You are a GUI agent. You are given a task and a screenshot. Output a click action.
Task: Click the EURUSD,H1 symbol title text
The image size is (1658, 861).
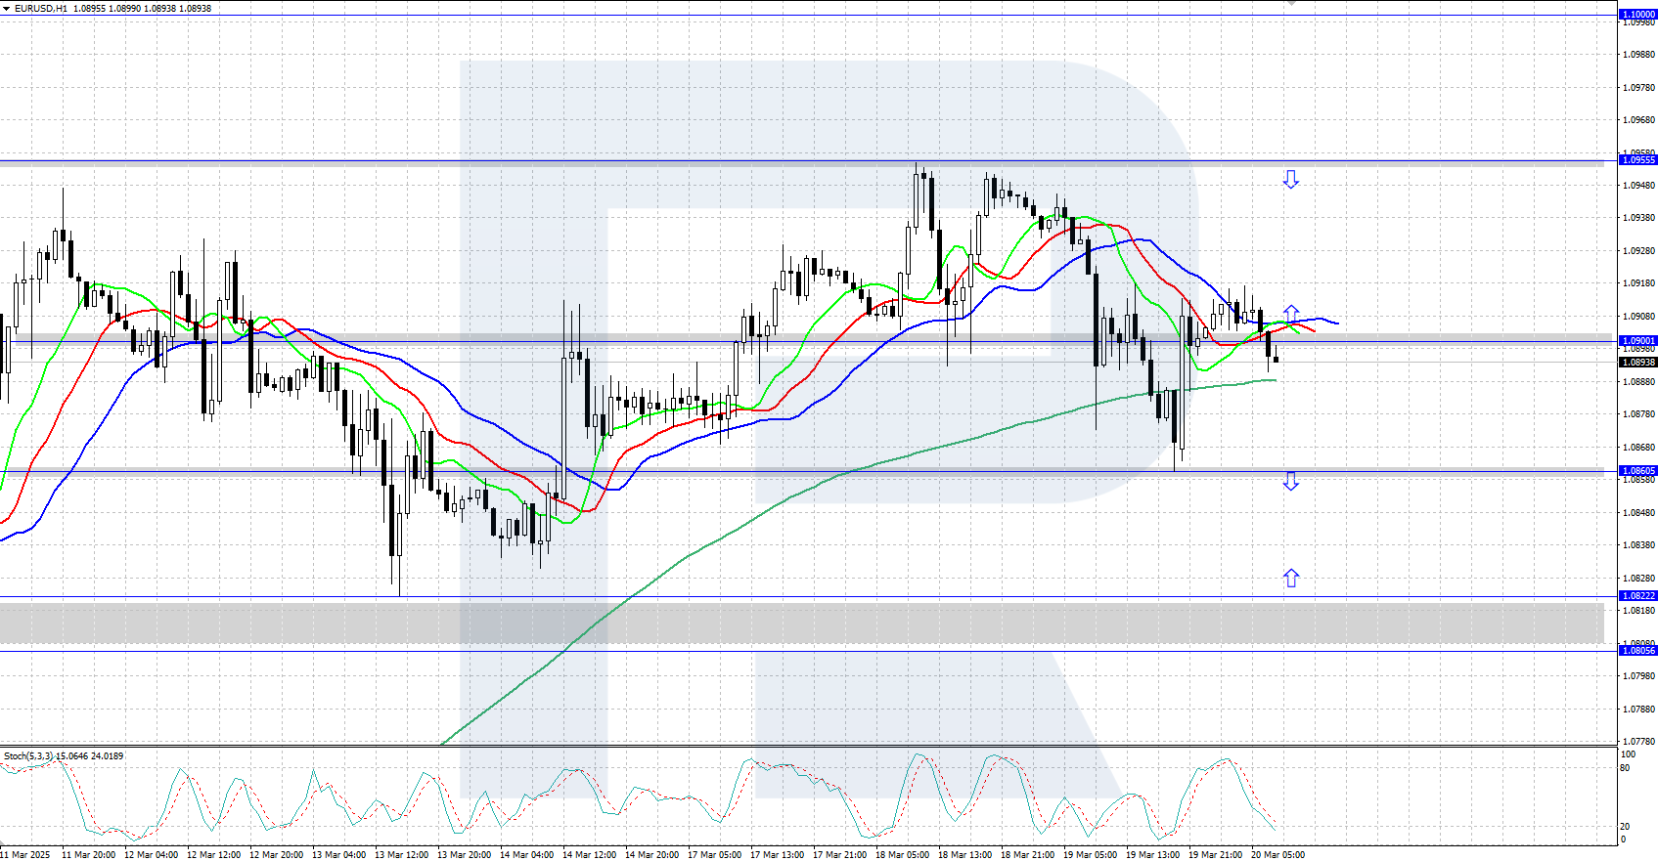pos(41,9)
